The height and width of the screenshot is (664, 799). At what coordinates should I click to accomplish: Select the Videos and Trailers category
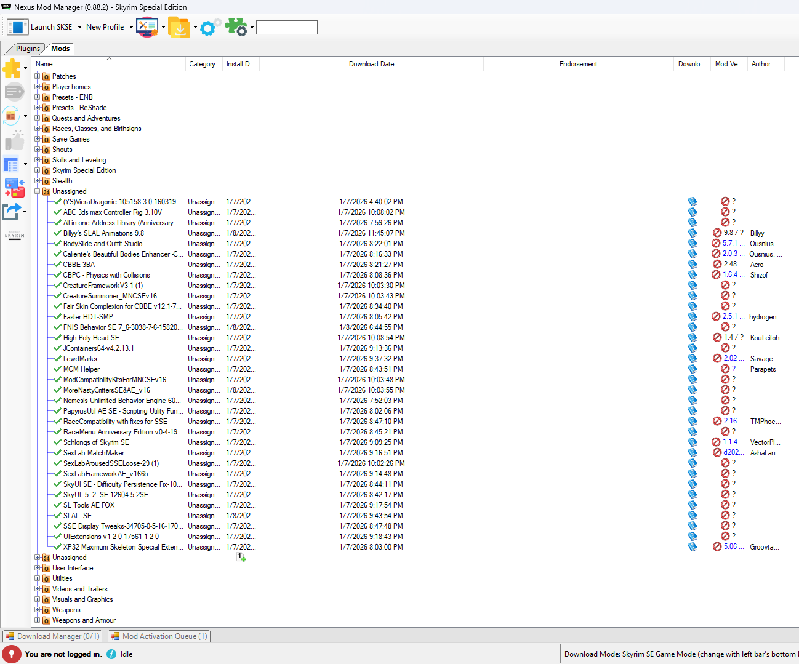click(x=79, y=589)
